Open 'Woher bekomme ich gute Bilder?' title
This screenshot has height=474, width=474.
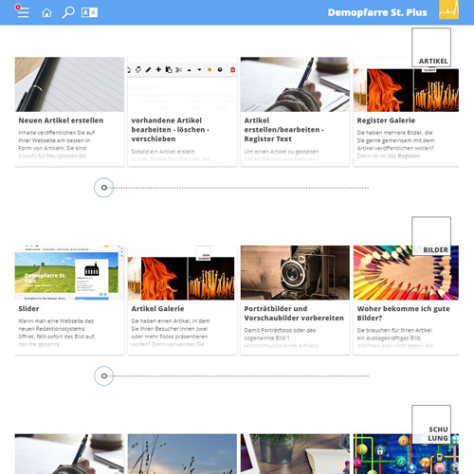(403, 314)
